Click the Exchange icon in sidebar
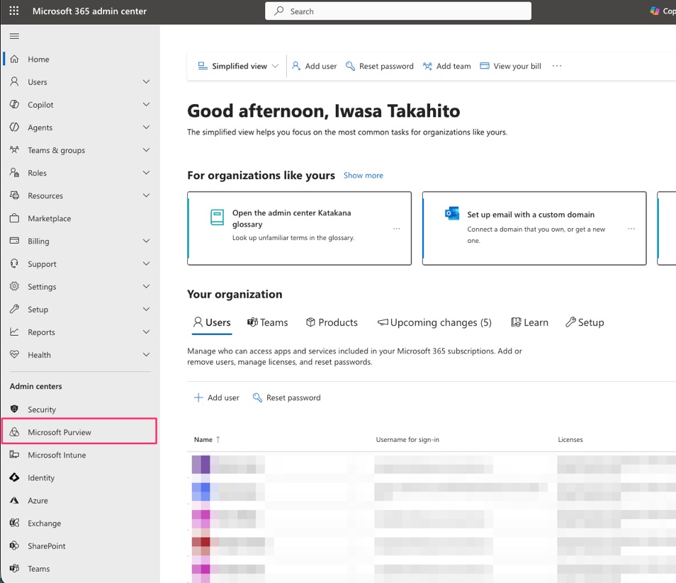Screen dimensions: 676x583 pyautogui.click(x=14, y=523)
